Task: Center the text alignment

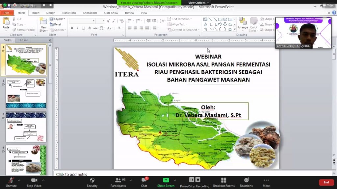Action: [x=135, y=28]
